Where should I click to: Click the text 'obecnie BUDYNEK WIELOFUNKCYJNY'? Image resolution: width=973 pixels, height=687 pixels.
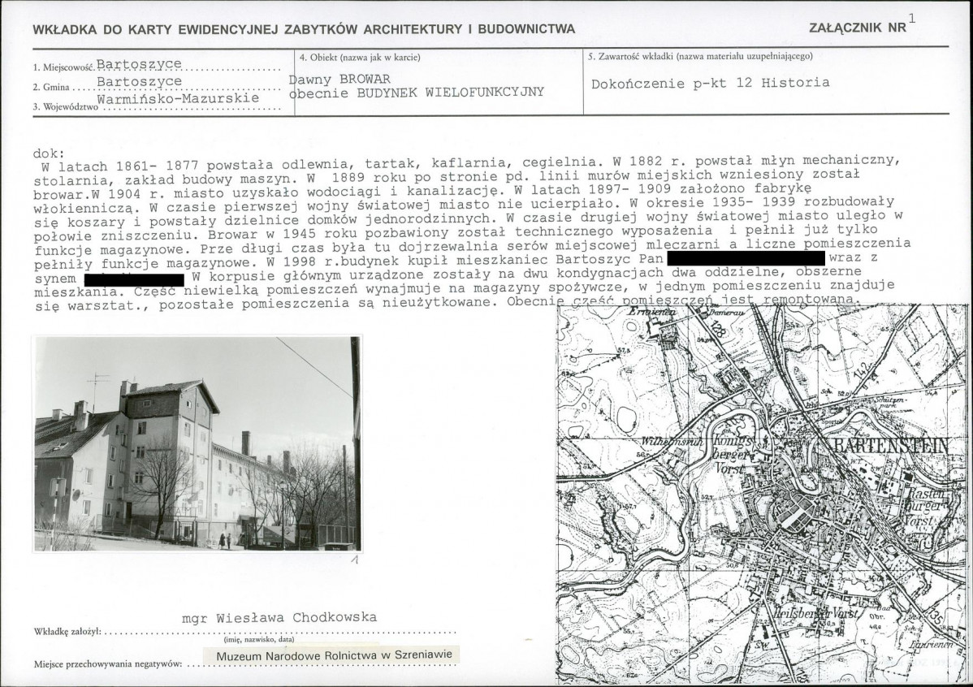point(417,93)
